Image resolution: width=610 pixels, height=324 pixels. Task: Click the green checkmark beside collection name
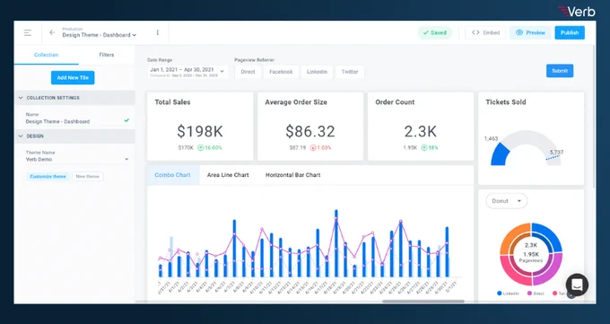point(126,120)
